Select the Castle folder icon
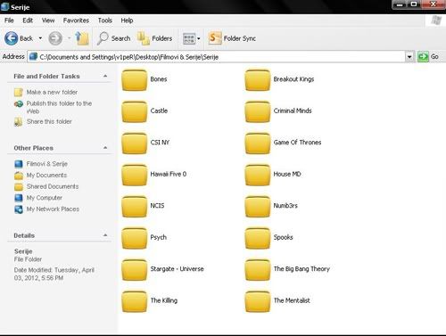This screenshot has width=446, height=336. tap(135, 111)
